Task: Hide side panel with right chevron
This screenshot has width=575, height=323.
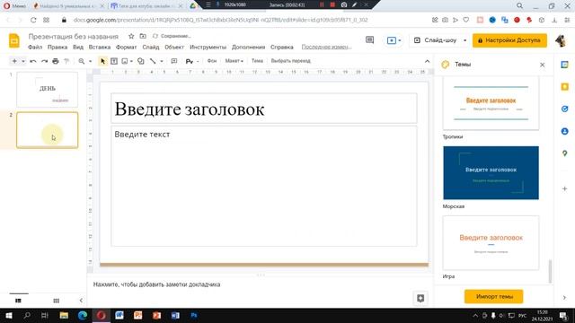Action: coord(564,297)
